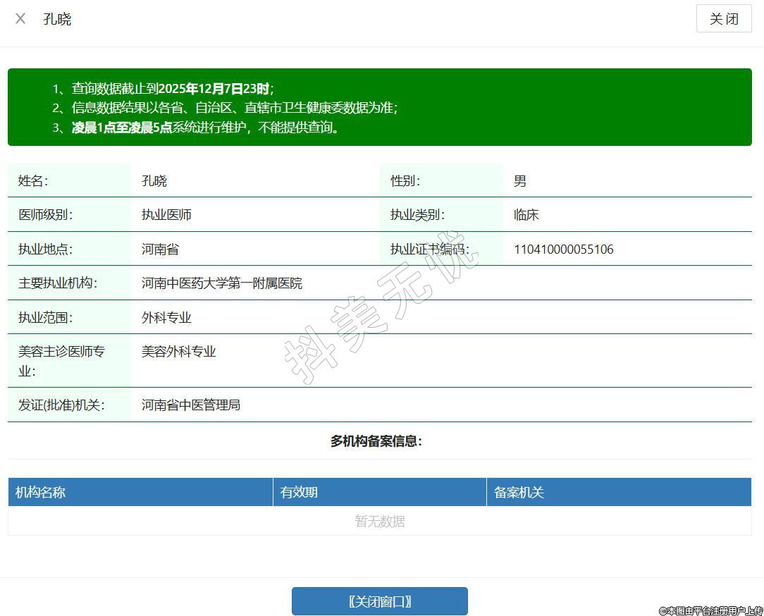This screenshot has width=764, height=616.
Task: Click the 孔晓 title in the header bar
Action: [57, 19]
